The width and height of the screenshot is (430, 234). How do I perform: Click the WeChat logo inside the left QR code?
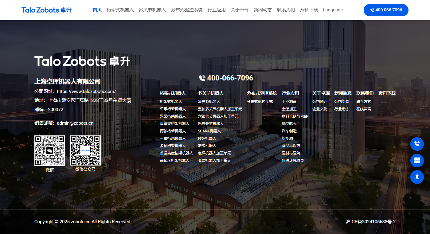pyautogui.click(x=49, y=151)
